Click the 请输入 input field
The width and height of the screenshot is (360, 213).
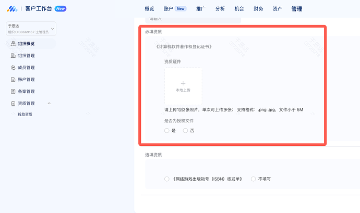click(x=193, y=20)
